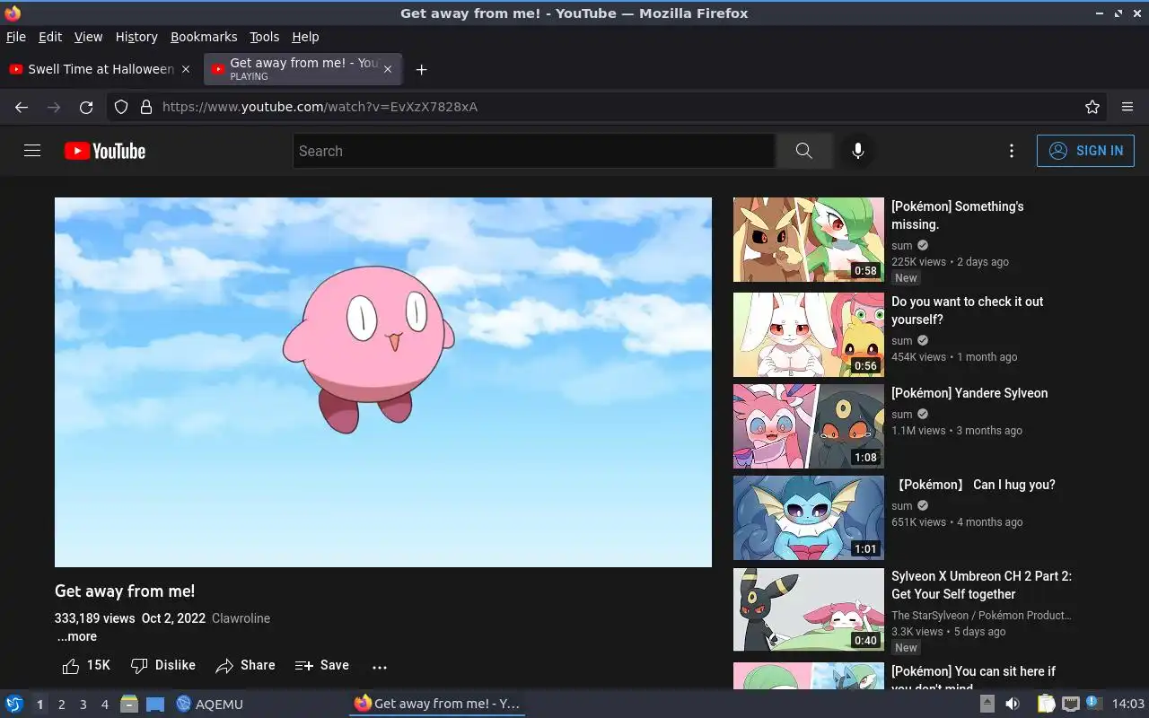Viewport: 1149px width, 718px height.
Task: Reload the current page
Action: [86, 107]
